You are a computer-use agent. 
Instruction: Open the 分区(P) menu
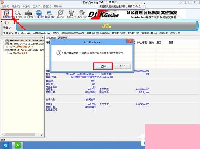point(26,7)
